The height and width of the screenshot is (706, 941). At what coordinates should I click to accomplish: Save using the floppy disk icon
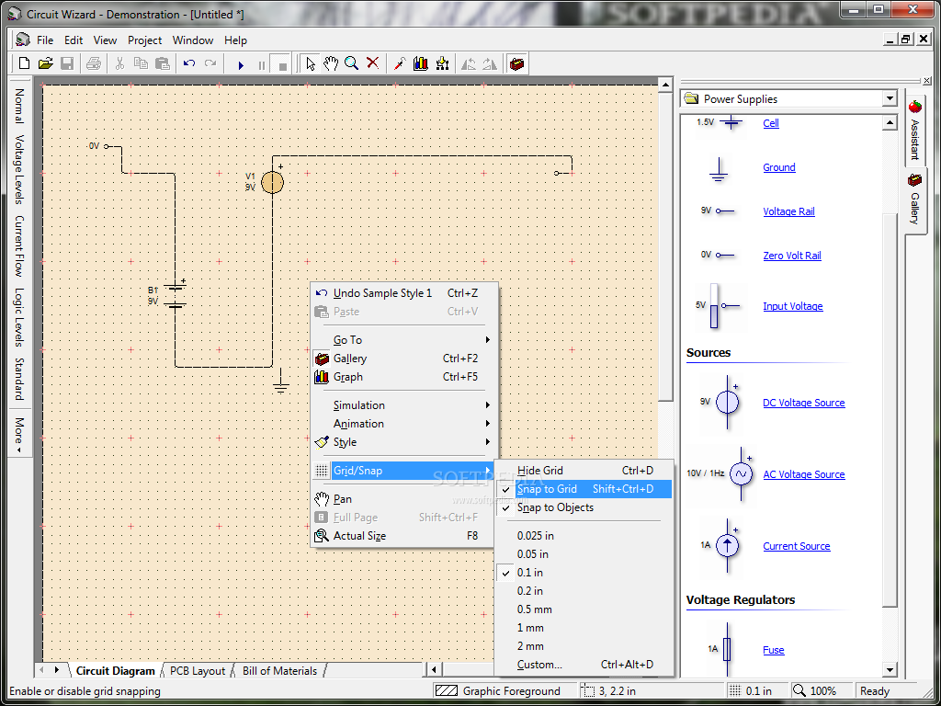pos(67,63)
